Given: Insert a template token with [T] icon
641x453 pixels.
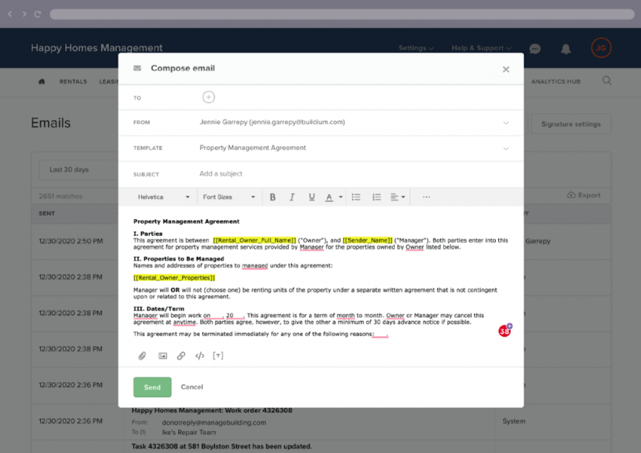Looking at the screenshot, I should tap(218, 356).
